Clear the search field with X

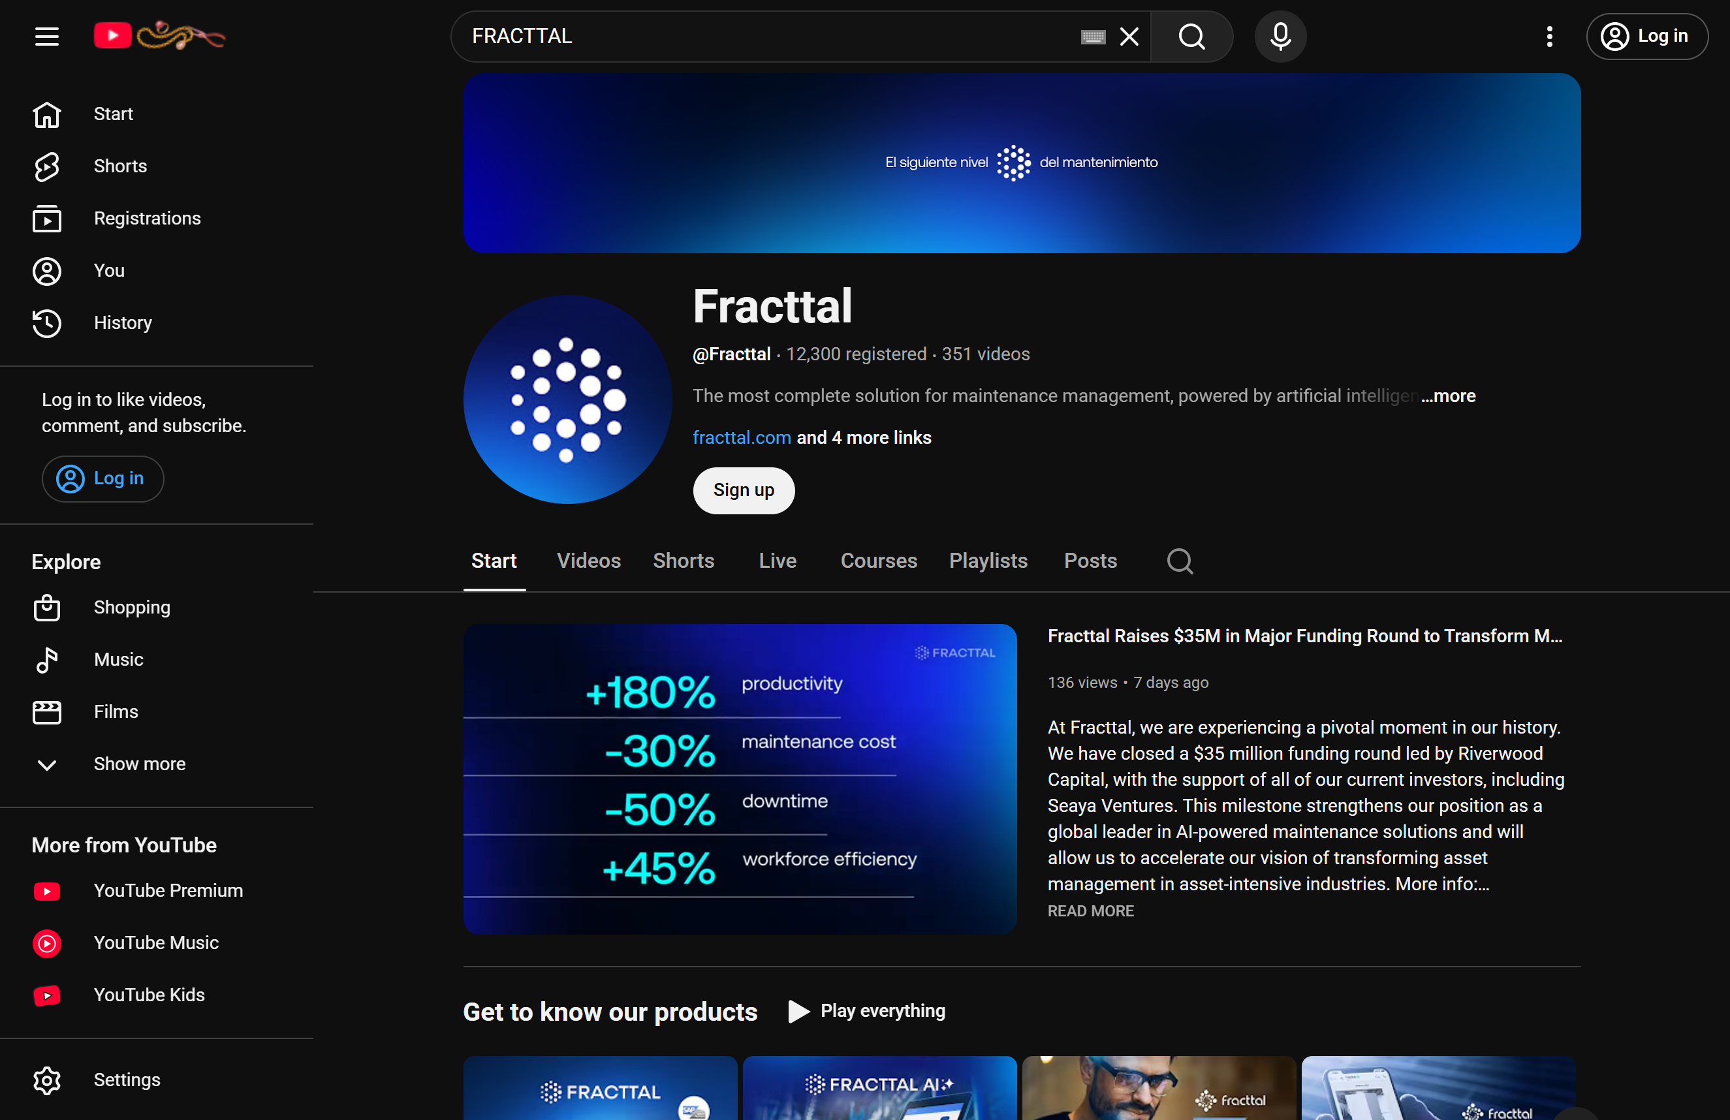[x=1129, y=37]
